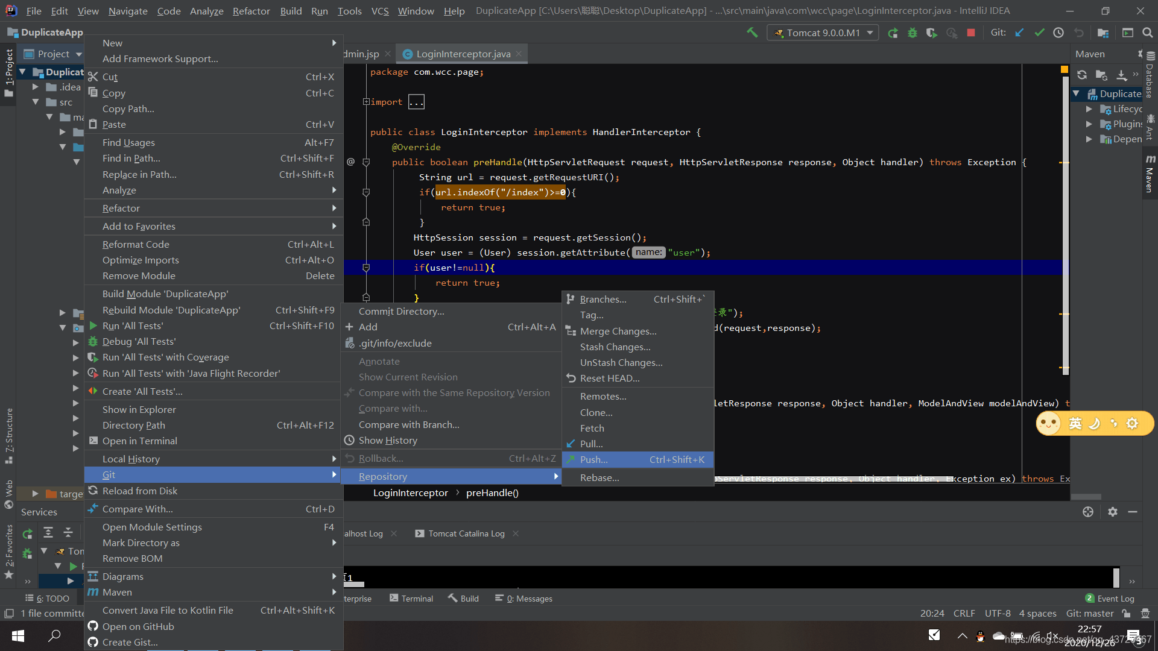This screenshot has width=1158, height=651.
Task: Open the Ant side panel
Action: pyautogui.click(x=1150, y=128)
